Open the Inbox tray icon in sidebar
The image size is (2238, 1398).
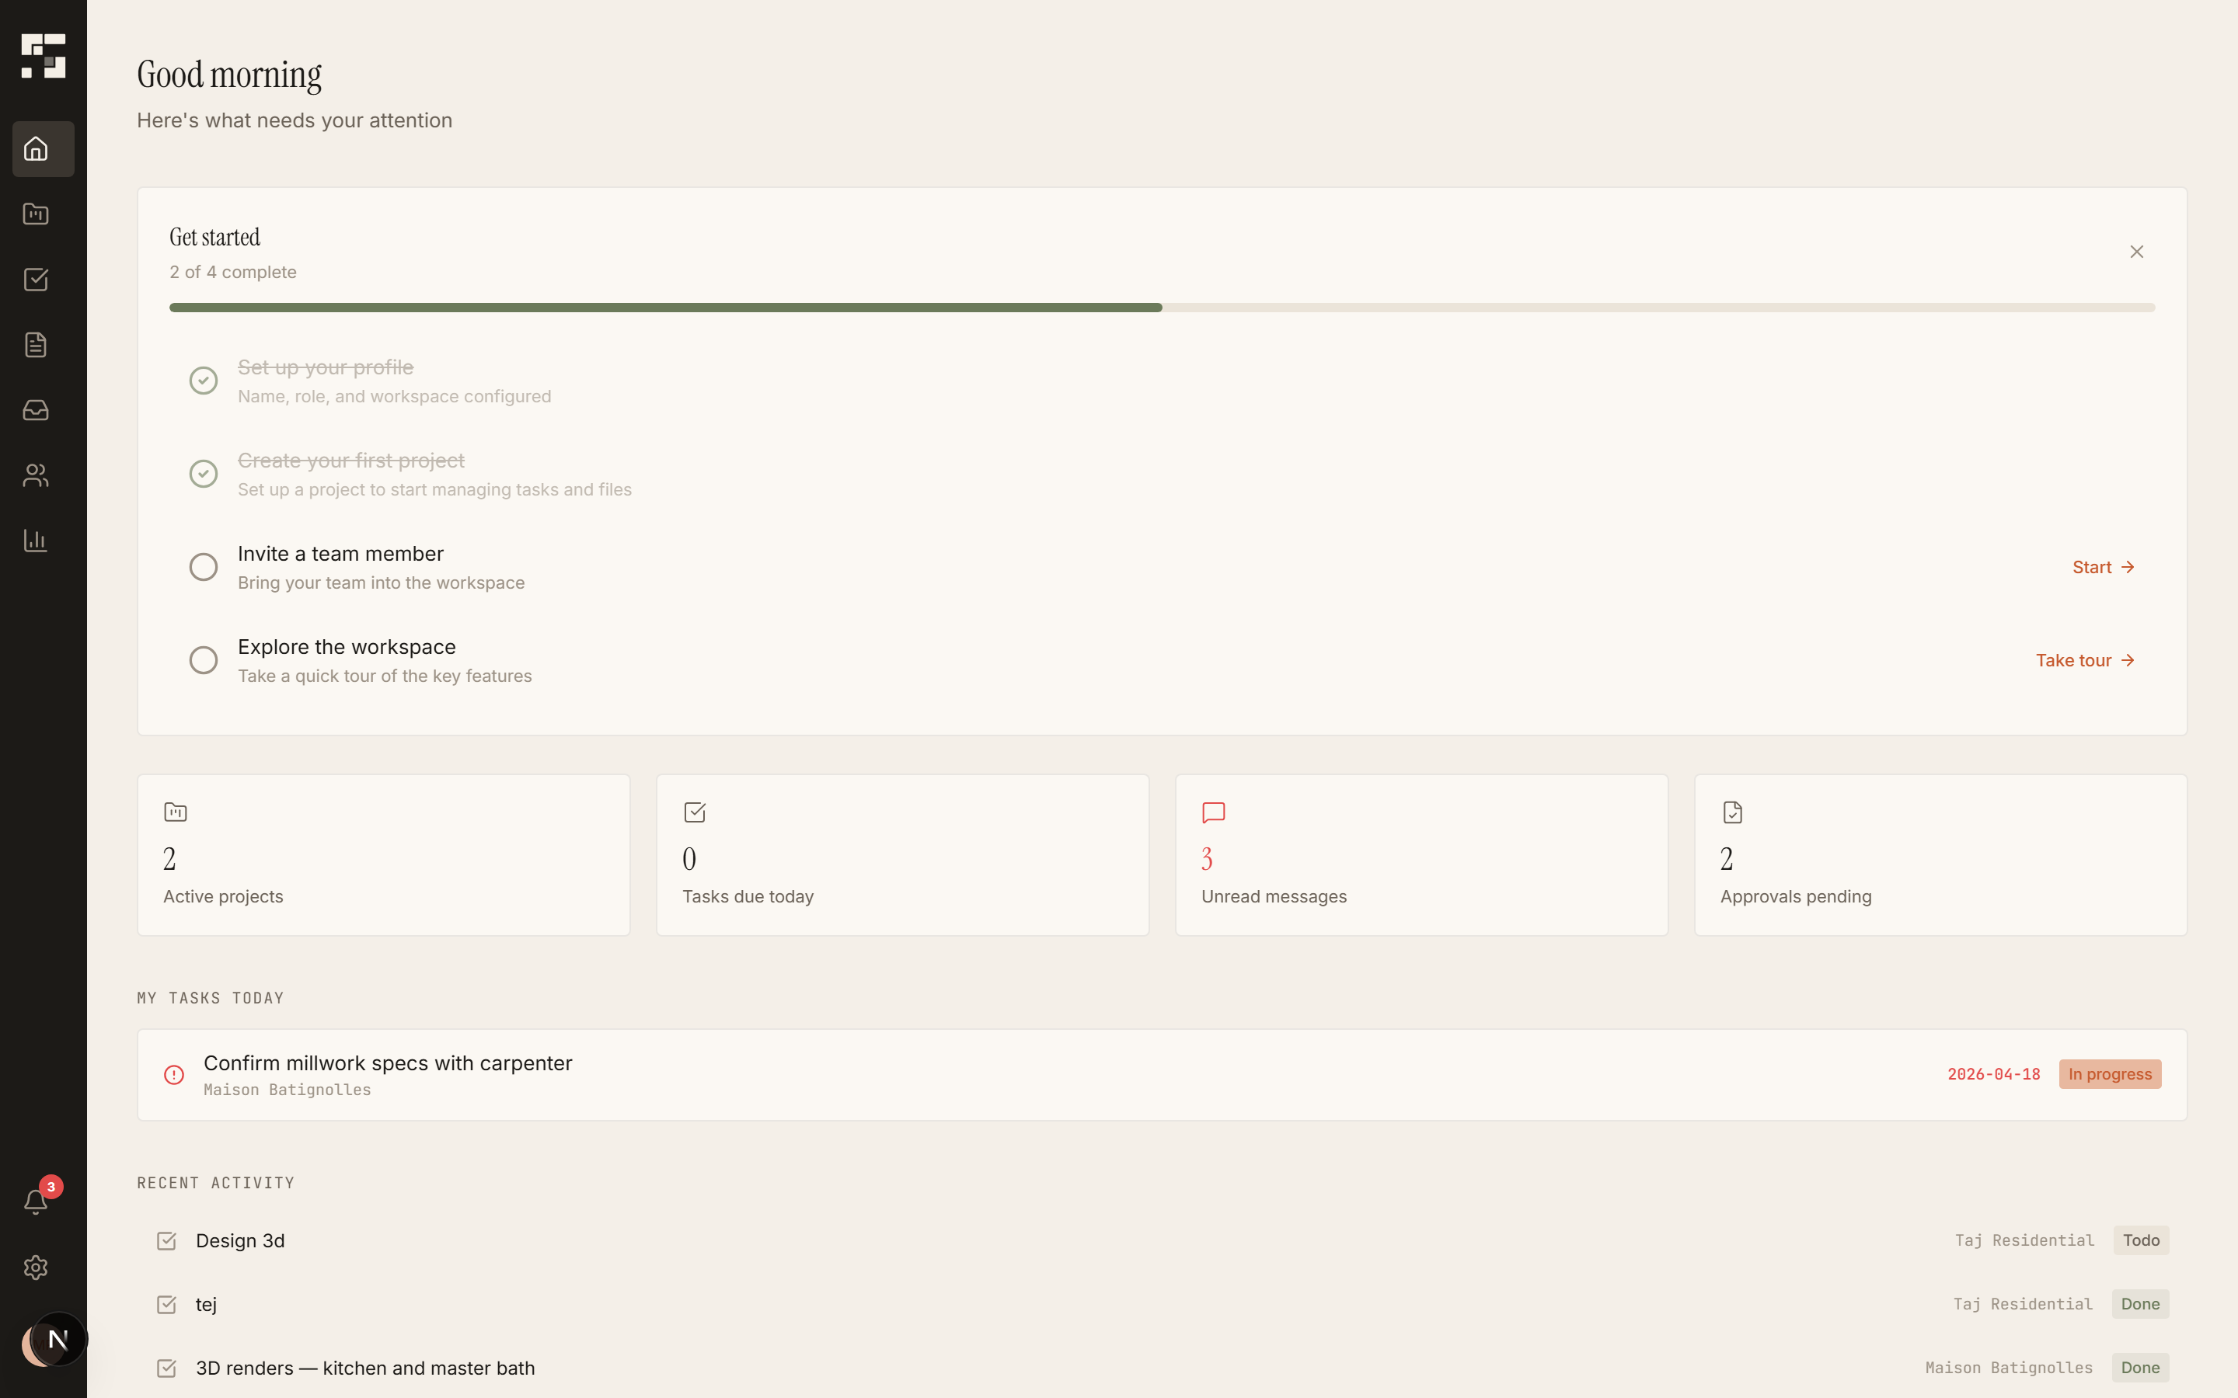pyautogui.click(x=36, y=409)
